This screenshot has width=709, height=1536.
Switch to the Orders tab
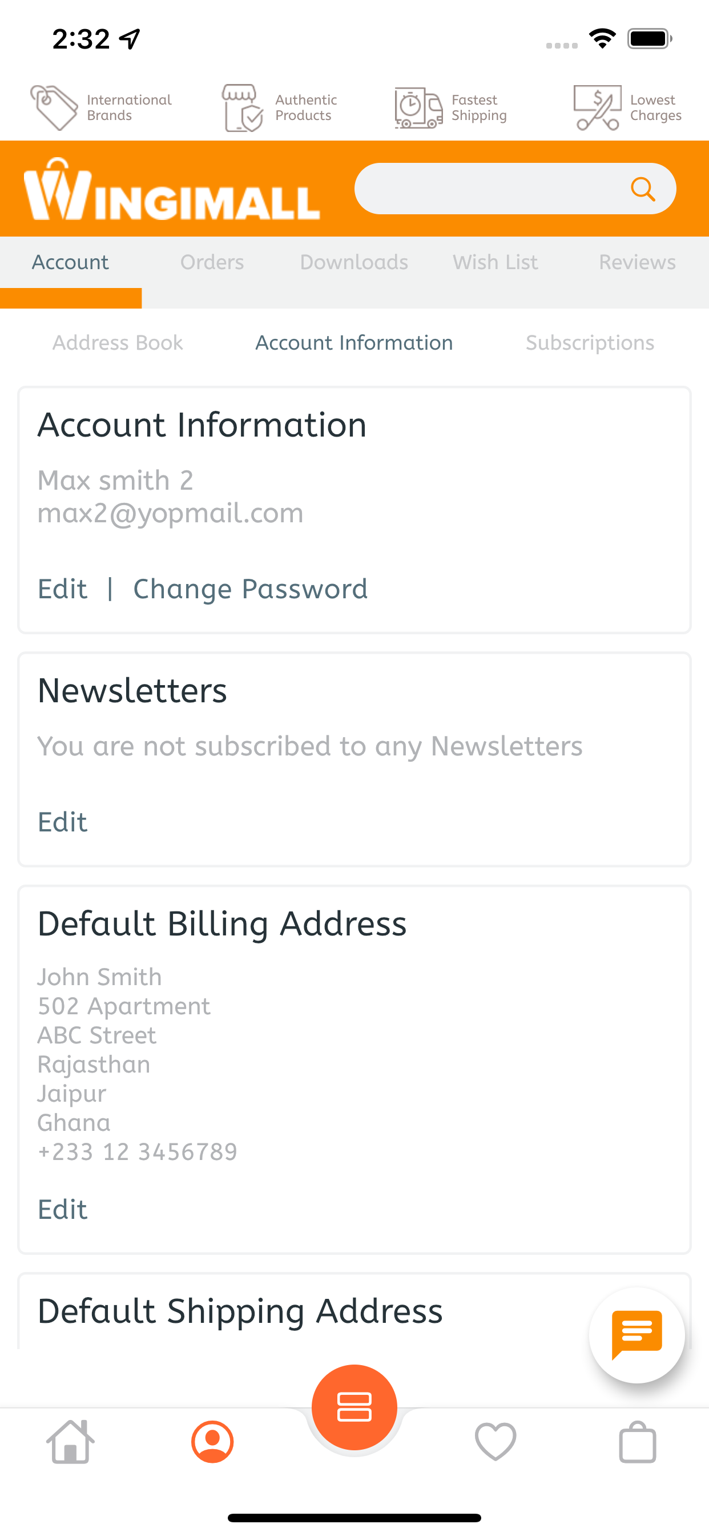[212, 262]
